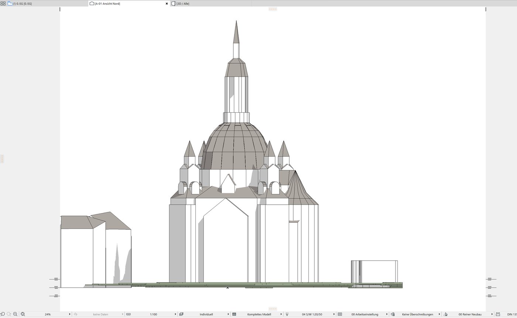Screen dimensions: 517x318
Task: Click the redo zoom arrow icon
Action: pyautogui.click(x=9, y=314)
